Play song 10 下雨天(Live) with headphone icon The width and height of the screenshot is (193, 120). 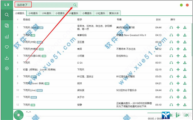pos(171,90)
